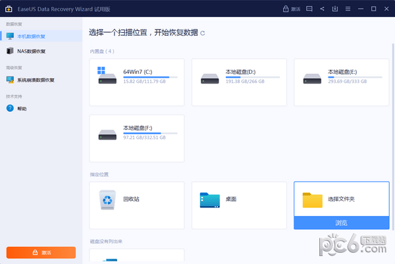Minimize the EaseUS window
The image size is (395, 264).
(x=361, y=9)
